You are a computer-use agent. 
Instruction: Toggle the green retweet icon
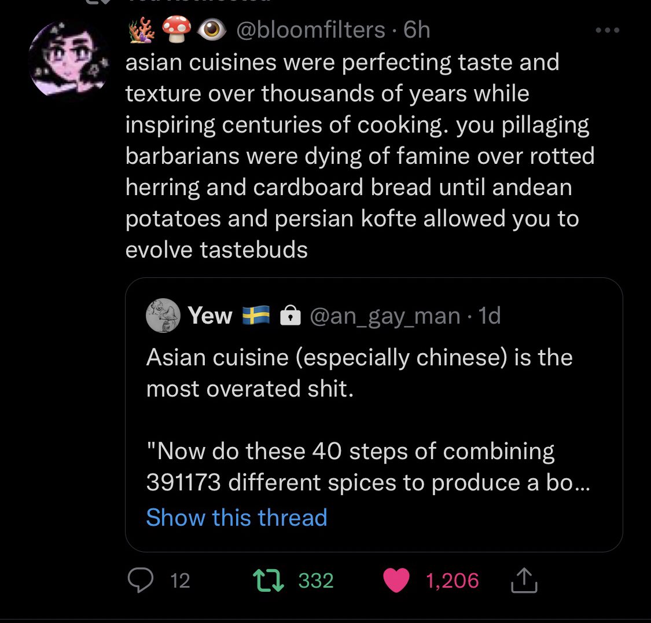click(x=269, y=580)
